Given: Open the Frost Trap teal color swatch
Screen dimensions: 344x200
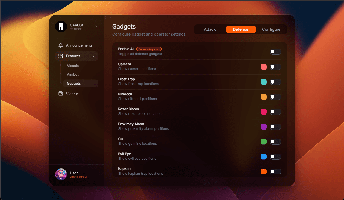Looking at the screenshot, I should coord(264,82).
